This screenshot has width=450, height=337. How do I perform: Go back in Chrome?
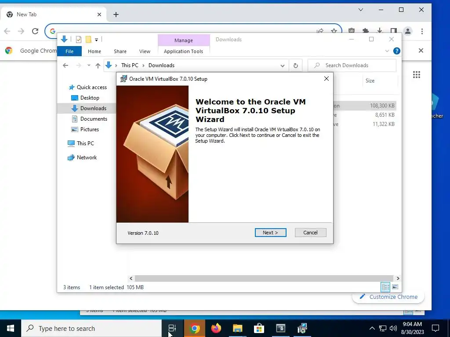click(7, 31)
